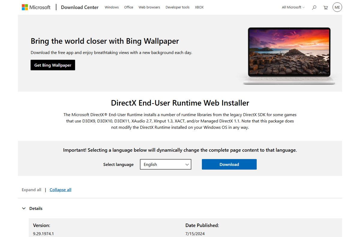Click the Microsoft logo
Screen dimensions: 360x237
pos(36,7)
